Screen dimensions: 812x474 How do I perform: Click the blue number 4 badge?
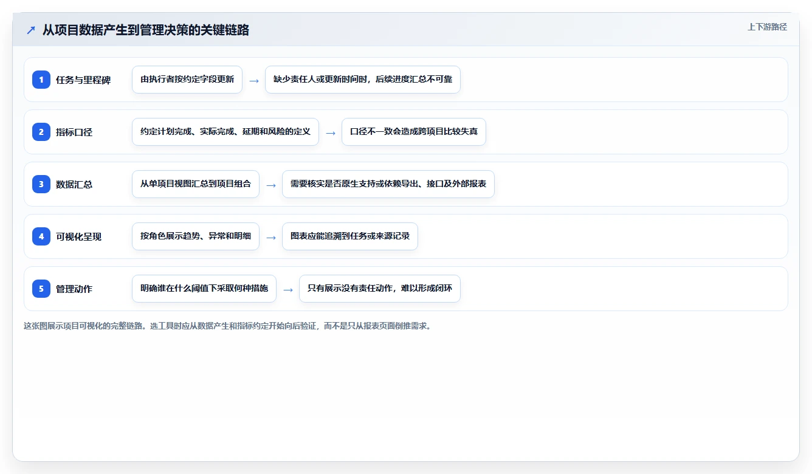click(41, 236)
